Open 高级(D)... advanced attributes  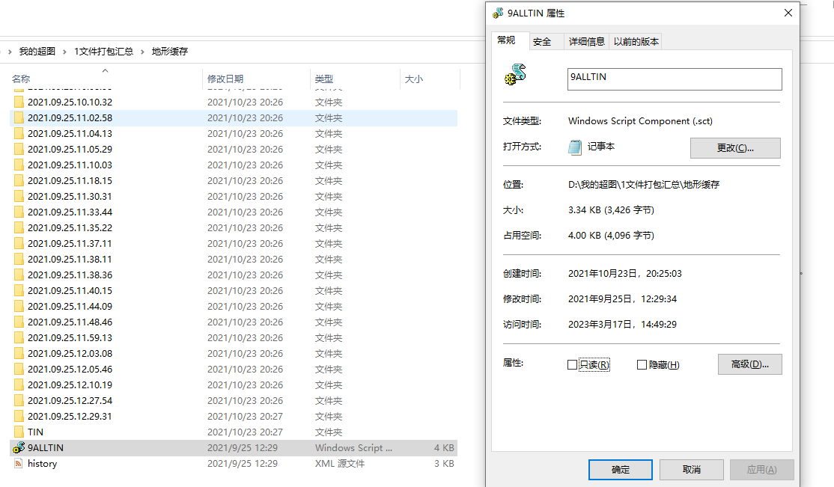[x=749, y=364]
